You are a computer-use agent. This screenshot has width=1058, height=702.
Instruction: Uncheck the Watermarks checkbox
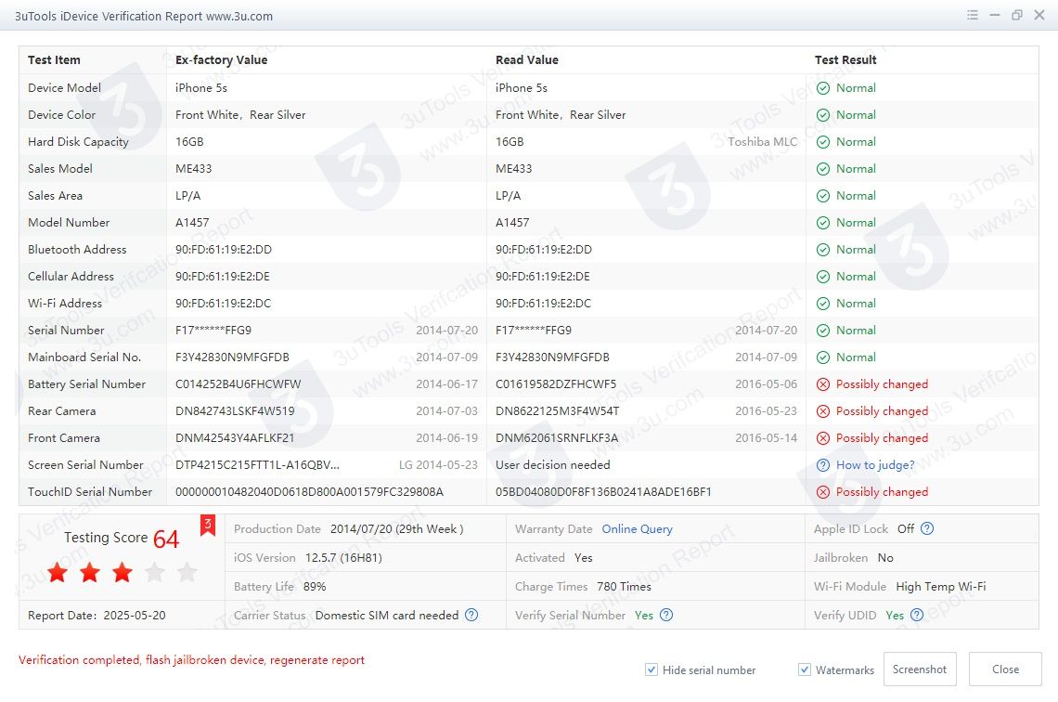805,669
